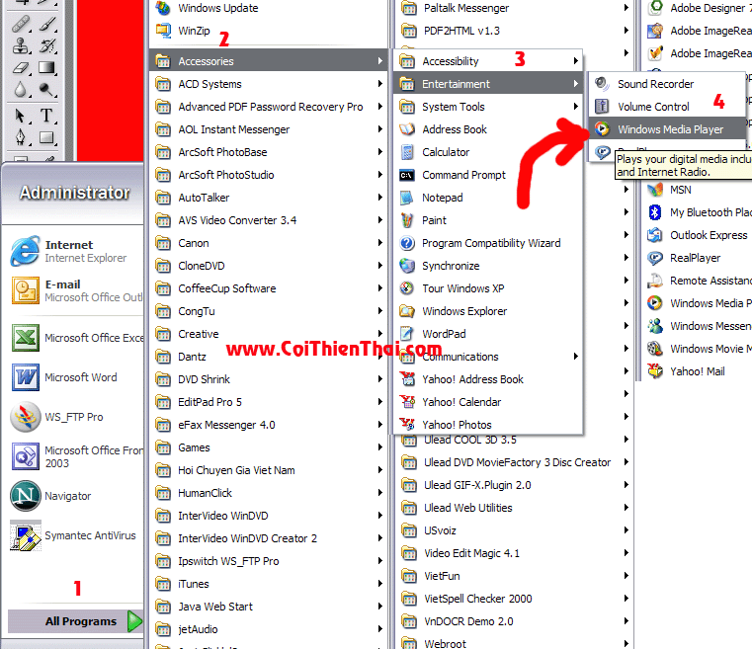Image resolution: width=752 pixels, height=649 pixels.
Task: Open Paltalk Messenger folder
Action: click(x=514, y=8)
